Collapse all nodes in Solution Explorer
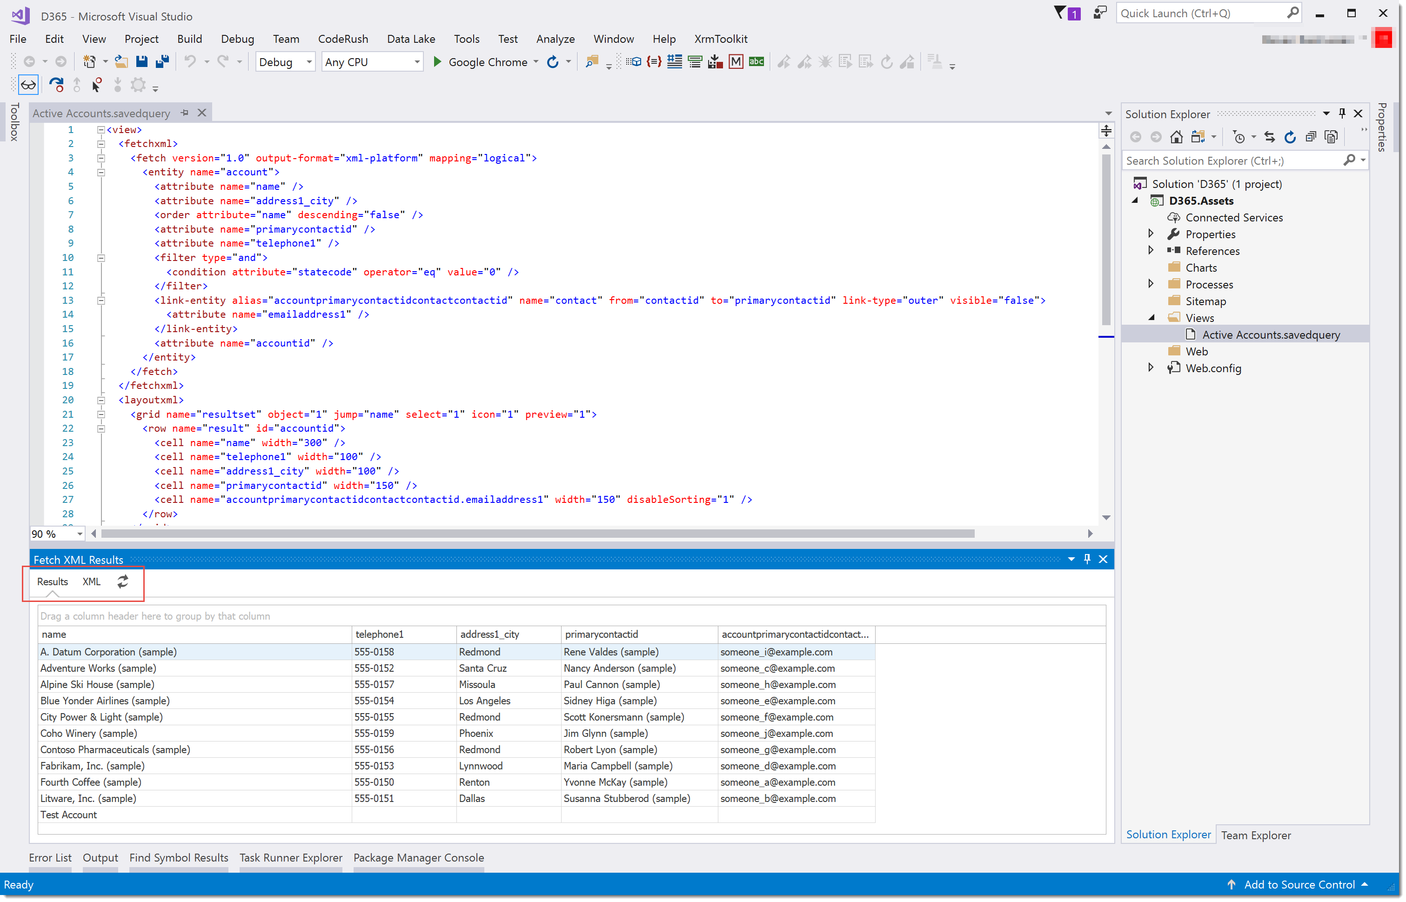The width and height of the screenshot is (1406, 902). [1311, 136]
